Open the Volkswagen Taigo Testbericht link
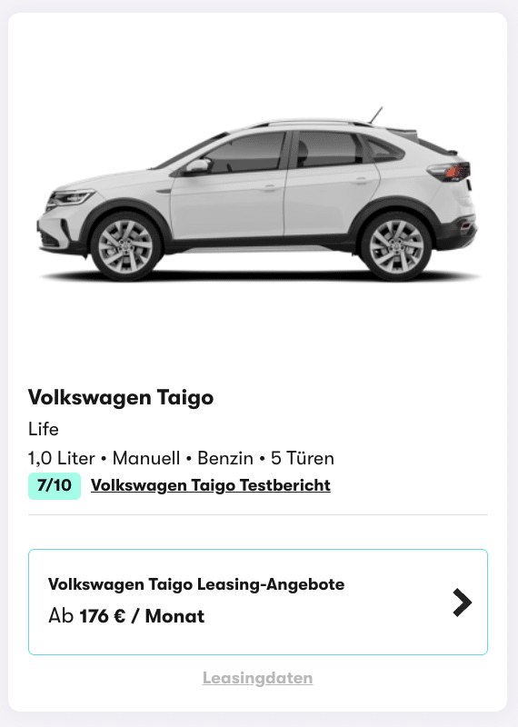Image resolution: width=518 pixels, height=727 pixels. point(211,485)
